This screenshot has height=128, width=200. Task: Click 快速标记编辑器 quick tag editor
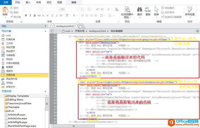(171, 17)
